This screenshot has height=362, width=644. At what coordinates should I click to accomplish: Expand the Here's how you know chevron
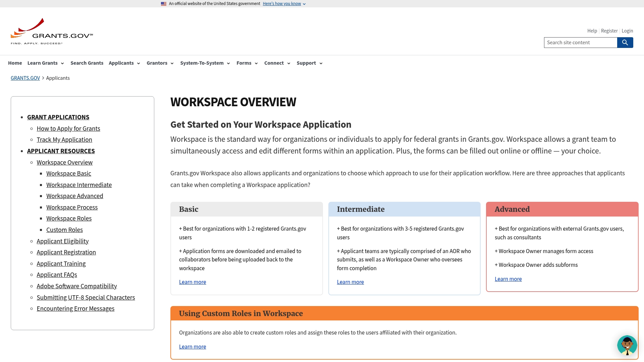[x=304, y=4]
